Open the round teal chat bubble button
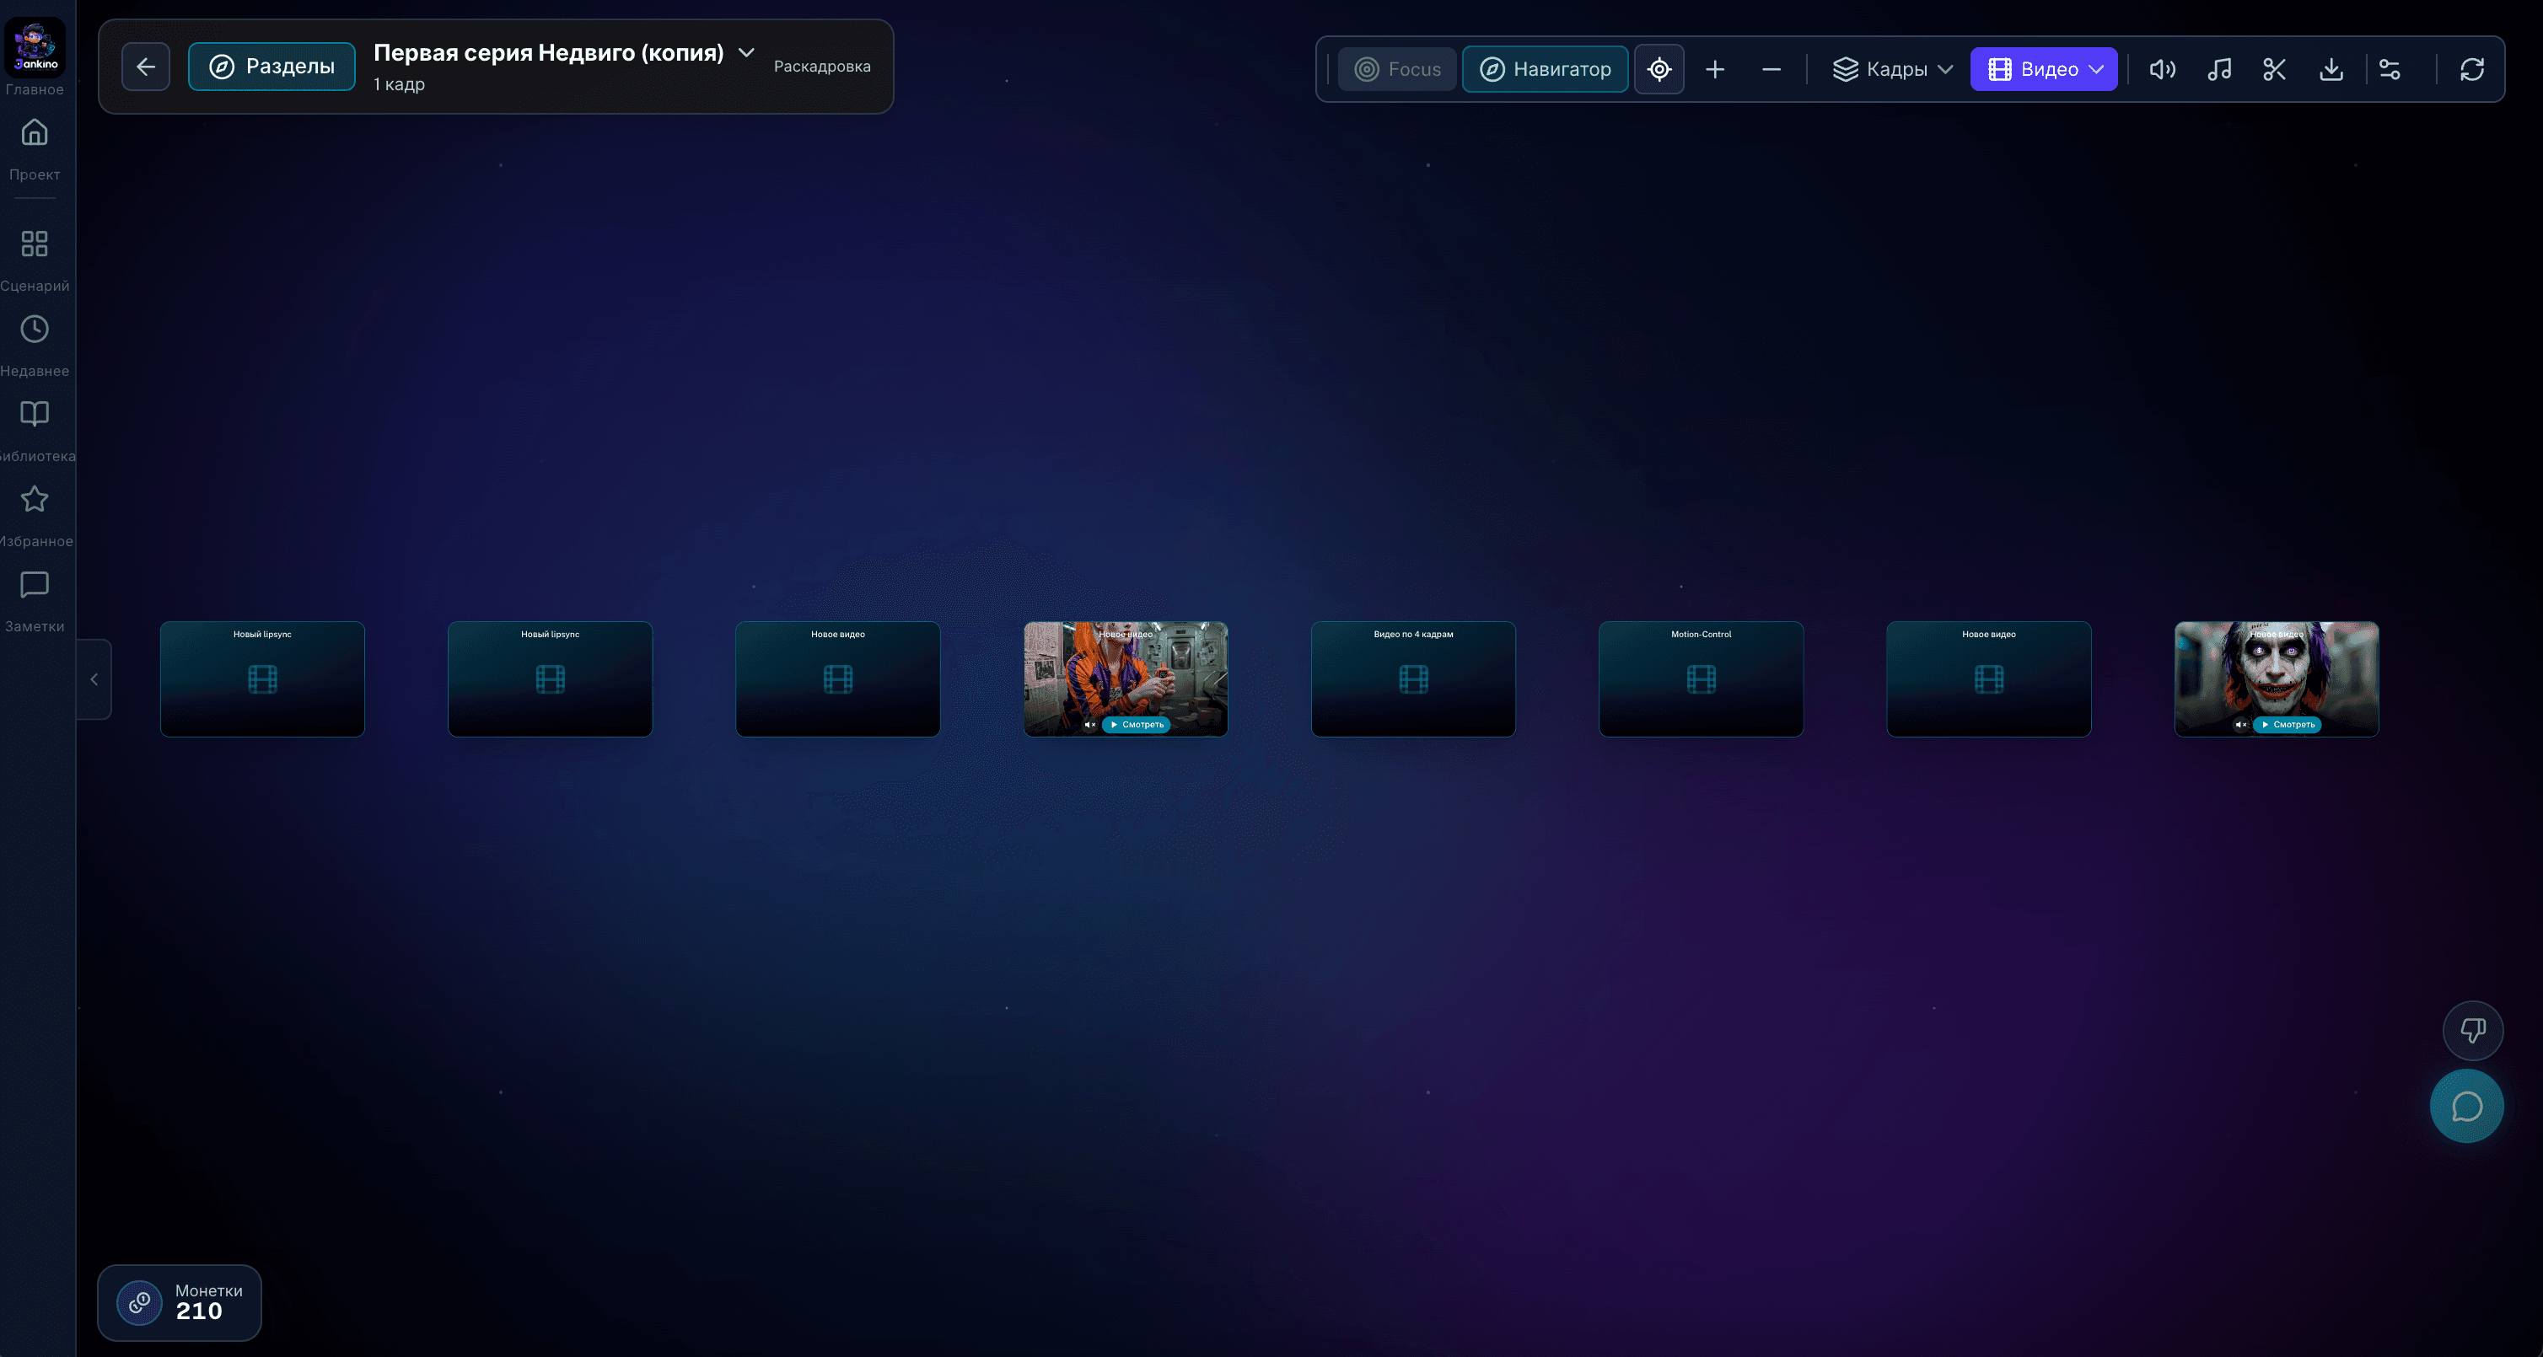The width and height of the screenshot is (2543, 1357). (x=2467, y=1107)
